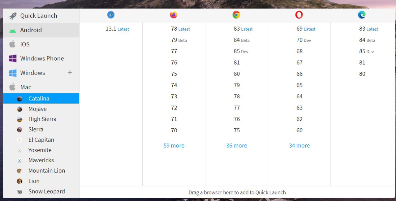Select the Mac platform label

26,87
